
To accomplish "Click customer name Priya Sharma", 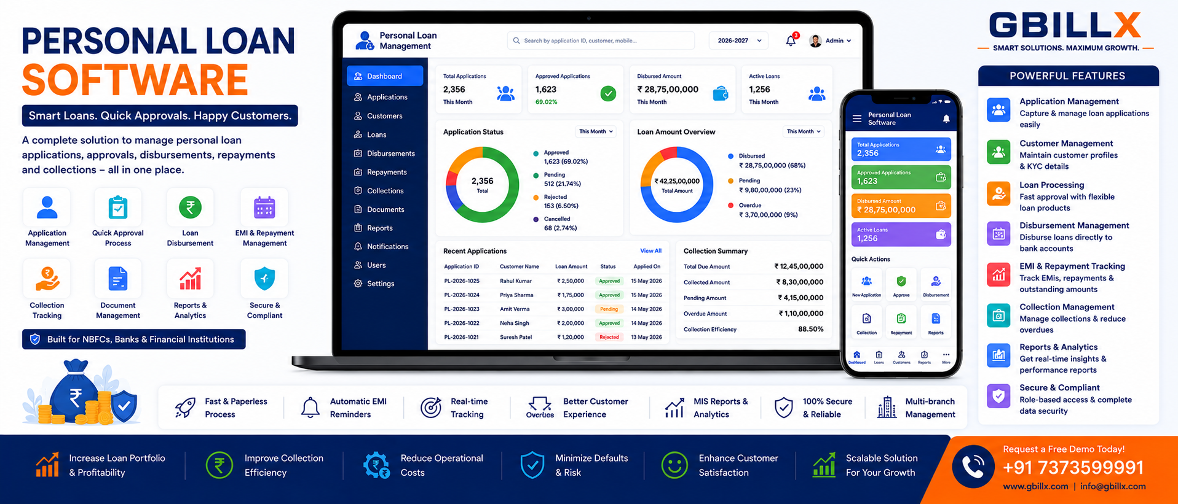I will 516,295.
